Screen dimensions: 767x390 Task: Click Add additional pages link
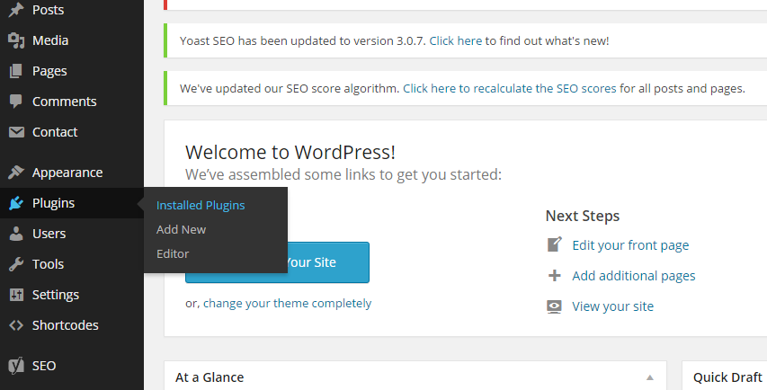633,276
